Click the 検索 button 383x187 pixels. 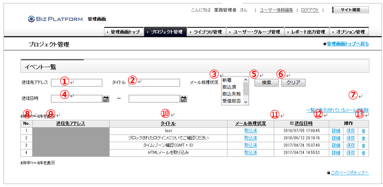tap(266, 83)
